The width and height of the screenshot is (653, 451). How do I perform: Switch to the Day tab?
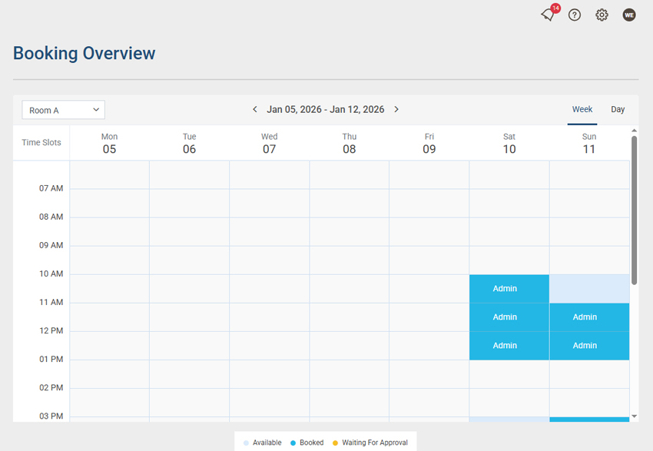point(618,109)
